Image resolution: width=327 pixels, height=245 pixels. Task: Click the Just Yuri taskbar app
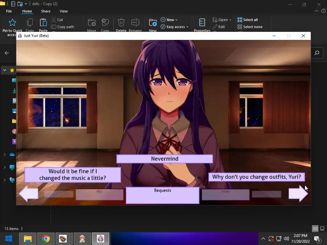[101, 239]
